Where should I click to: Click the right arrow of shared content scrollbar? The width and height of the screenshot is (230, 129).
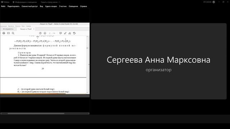pyautogui.click(x=89, y=113)
